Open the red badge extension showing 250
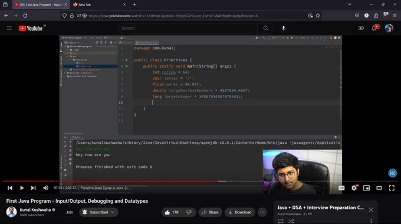Viewport: 401px width, 224px height. pyautogui.click(x=386, y=15)
